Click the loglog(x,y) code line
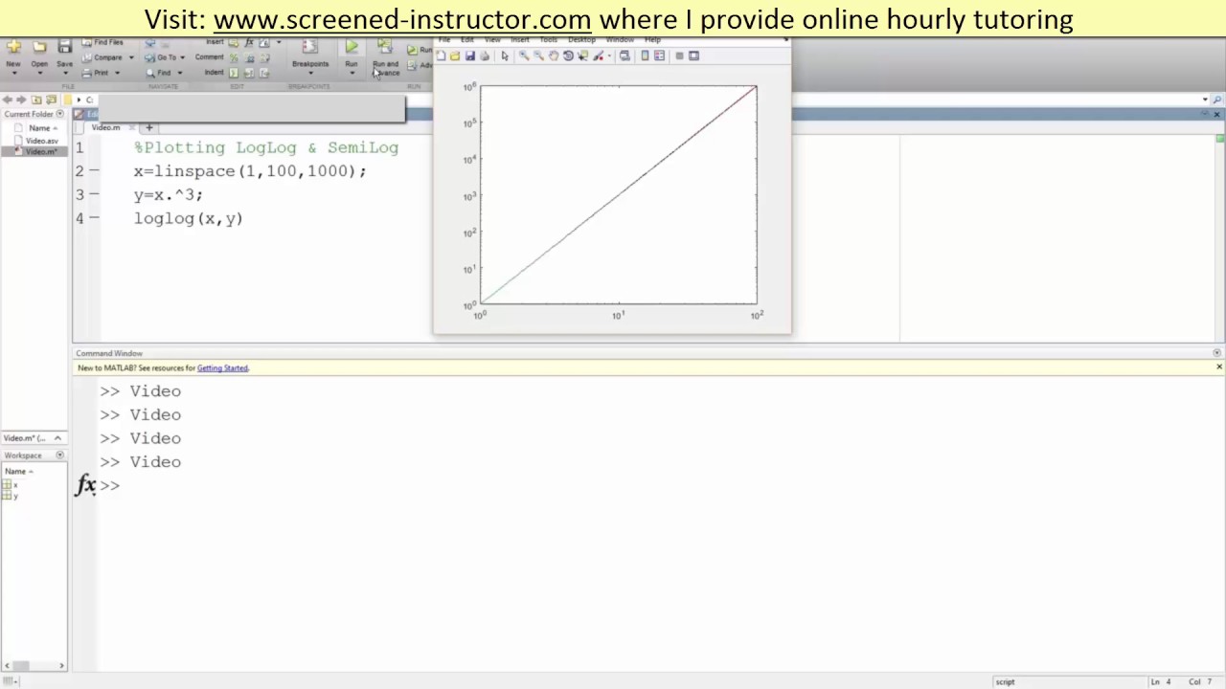 [x=188, y=218]
